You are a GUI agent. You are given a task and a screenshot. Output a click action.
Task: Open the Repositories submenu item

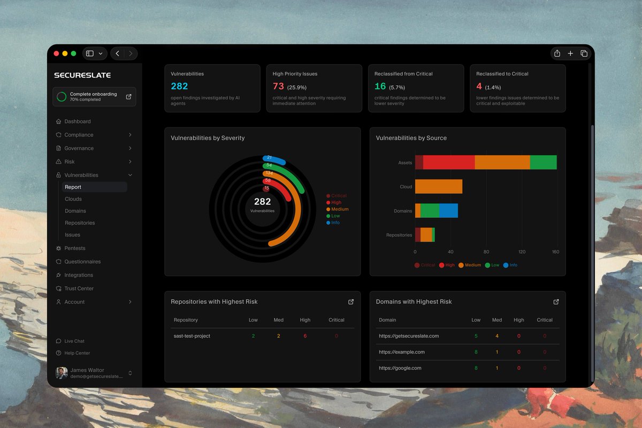(x=80, y=223)
